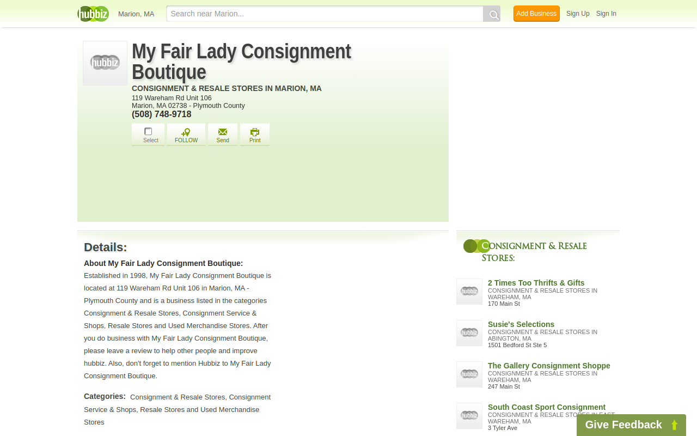Screen dimensions: 697x436
Task: Print this business listing
Action: (255, 135)
